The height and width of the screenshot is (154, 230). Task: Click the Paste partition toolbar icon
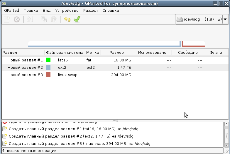(x=54, y=19)
